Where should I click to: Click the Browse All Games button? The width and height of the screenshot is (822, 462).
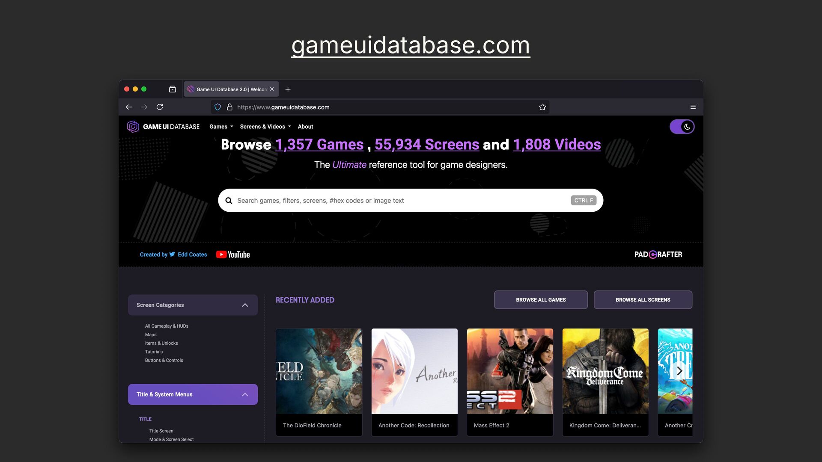pyautogui.click(x=540, y=300)
